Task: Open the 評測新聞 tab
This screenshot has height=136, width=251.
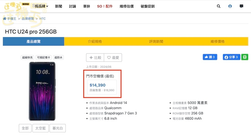Action: pos(156,41)
